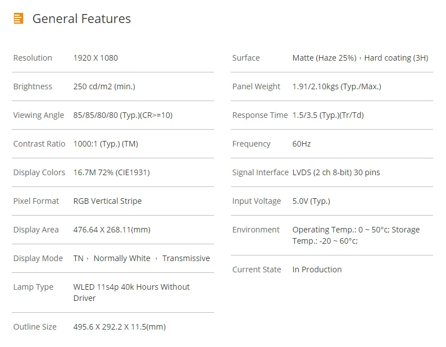Click the Frequency label
Viewport: 446px width, 347px height.
pos(252,144)
